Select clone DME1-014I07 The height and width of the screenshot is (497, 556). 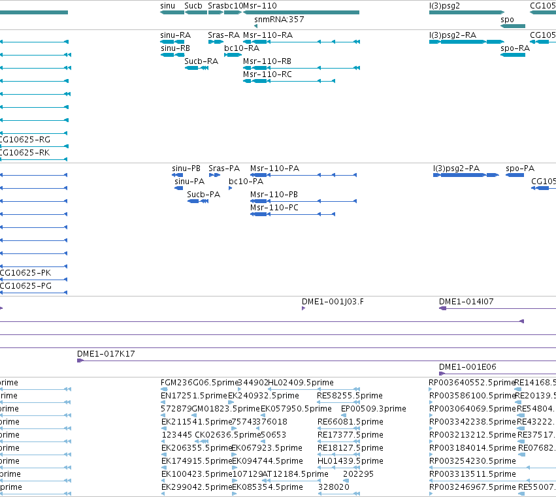[x=466, y=302]
